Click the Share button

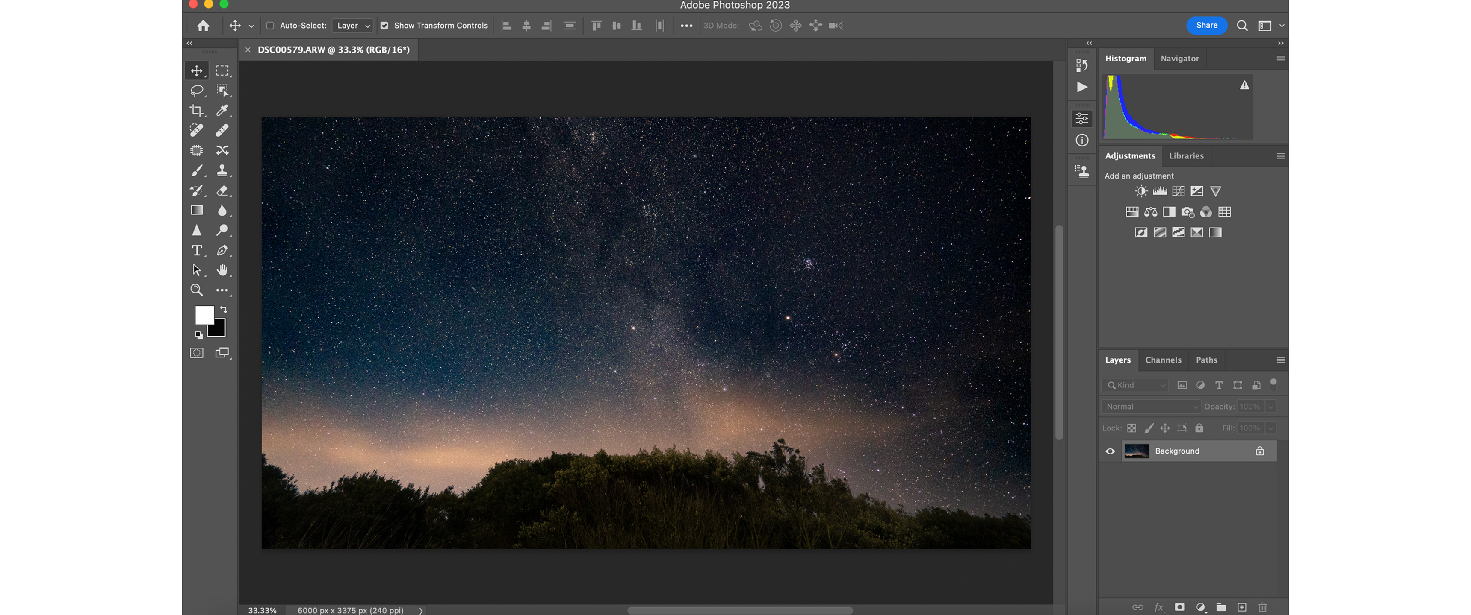pyautogui.click(x=1205, y=24)
